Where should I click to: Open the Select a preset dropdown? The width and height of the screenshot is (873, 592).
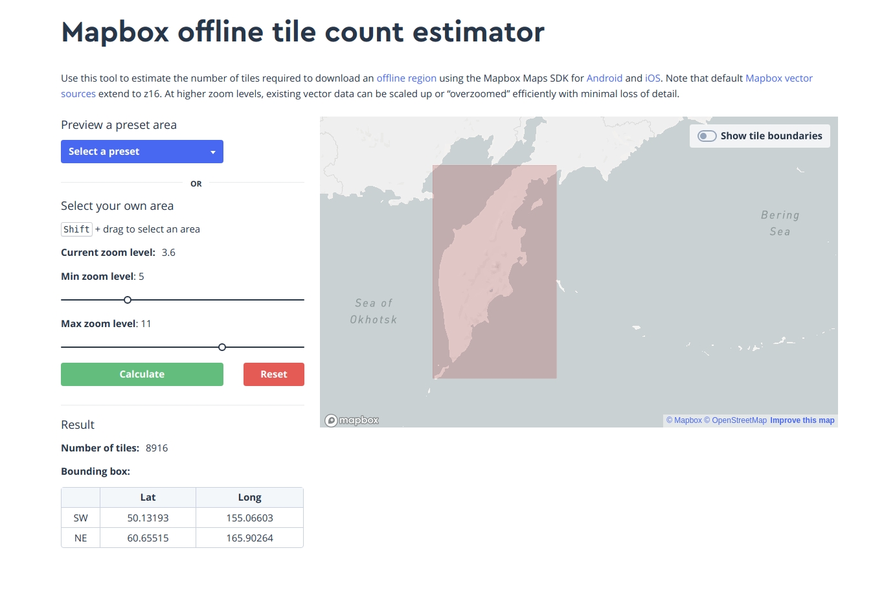click(142, 152)
